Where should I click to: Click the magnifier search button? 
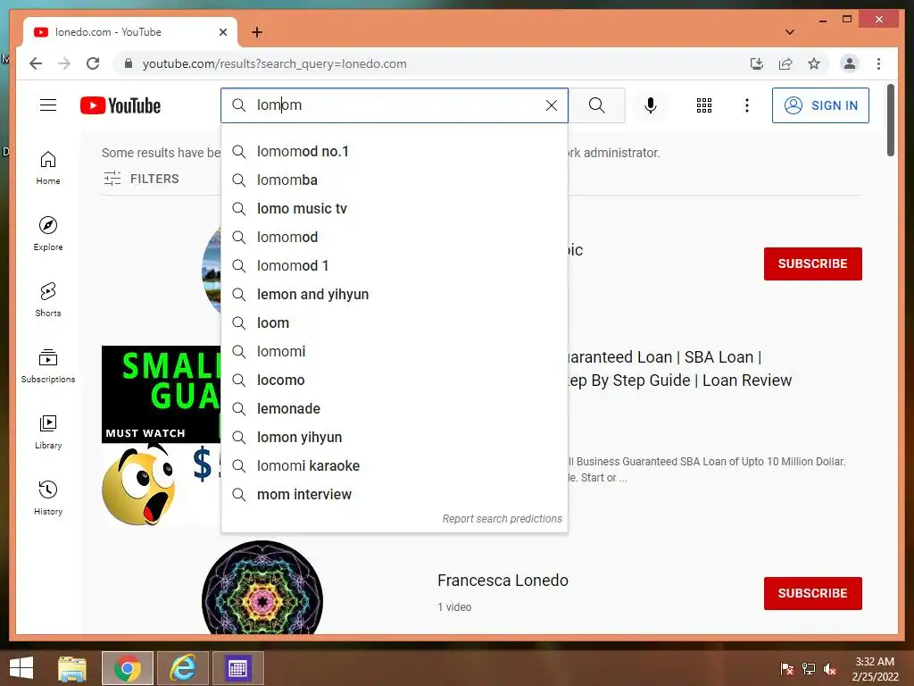(596, 105)
